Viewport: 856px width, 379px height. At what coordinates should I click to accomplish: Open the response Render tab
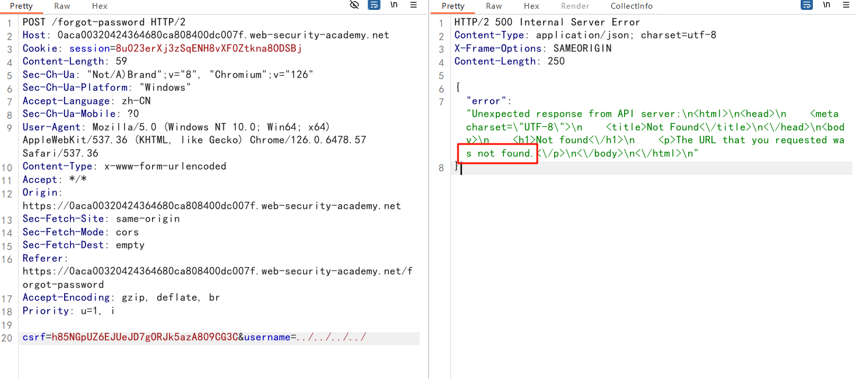click(575, 6)
